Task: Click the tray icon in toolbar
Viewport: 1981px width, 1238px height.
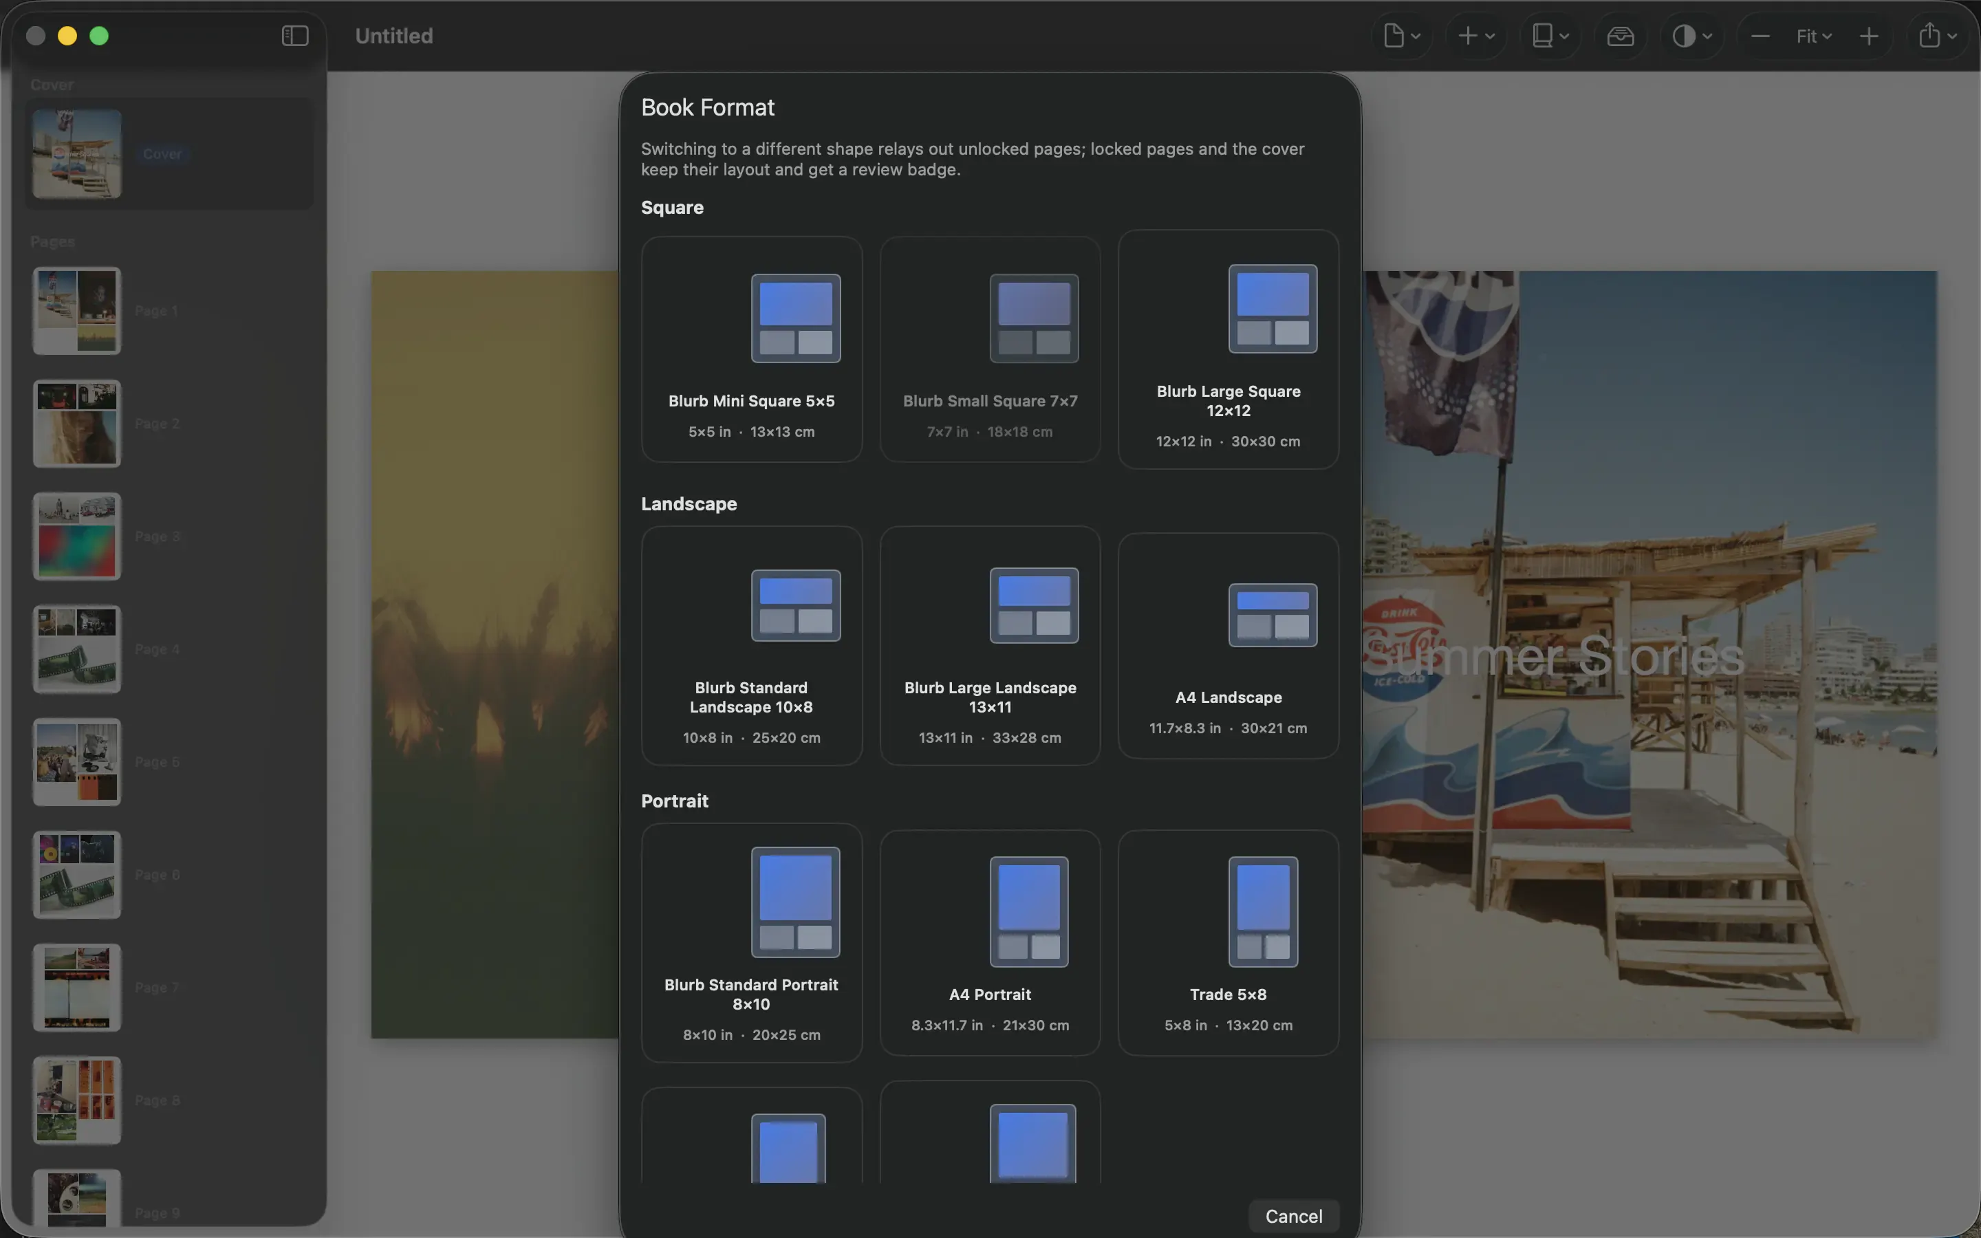Action: [1620, 36]
